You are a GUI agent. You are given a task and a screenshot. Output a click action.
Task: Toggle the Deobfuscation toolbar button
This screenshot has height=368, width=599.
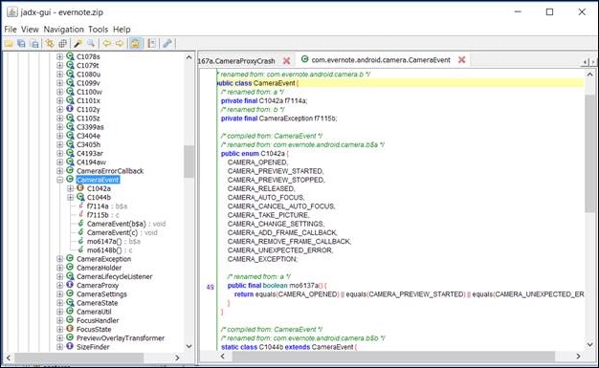pyautogui.click(x=135, y=44)
